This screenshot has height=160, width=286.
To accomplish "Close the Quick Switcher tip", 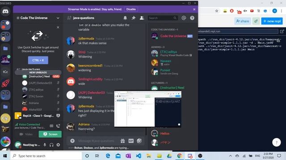I will [58, 27].
